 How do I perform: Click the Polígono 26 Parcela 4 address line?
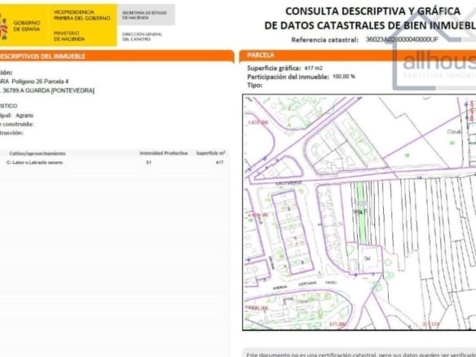coord(40,82)
